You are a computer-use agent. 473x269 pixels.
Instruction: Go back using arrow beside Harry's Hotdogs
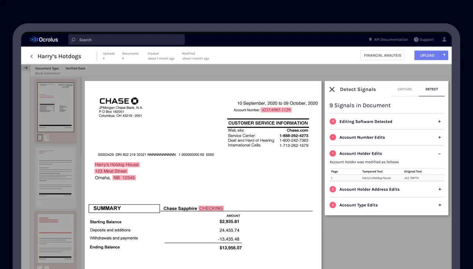pyautogui.click(x=31, y=56)
